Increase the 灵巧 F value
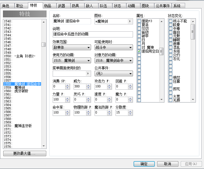 click(x=88, y=98)
